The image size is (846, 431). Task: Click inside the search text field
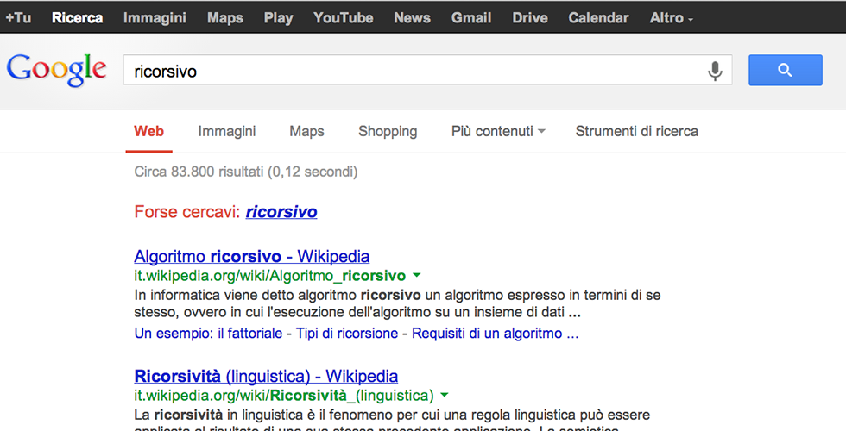tap(414, 71)
